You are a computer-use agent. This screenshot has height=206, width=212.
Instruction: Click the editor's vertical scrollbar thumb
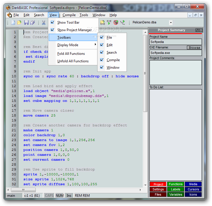145,73
